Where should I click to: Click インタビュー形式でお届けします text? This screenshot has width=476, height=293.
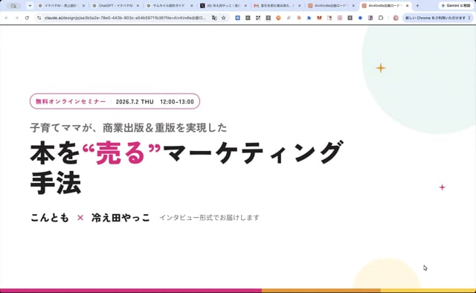tap(210, 218)
